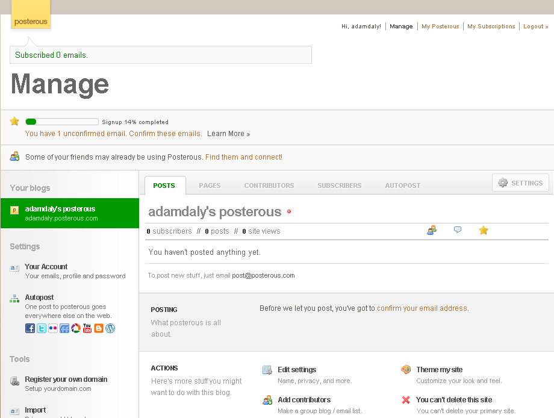
Task: Click the unconfirmed email warning text
Action: 113,134
